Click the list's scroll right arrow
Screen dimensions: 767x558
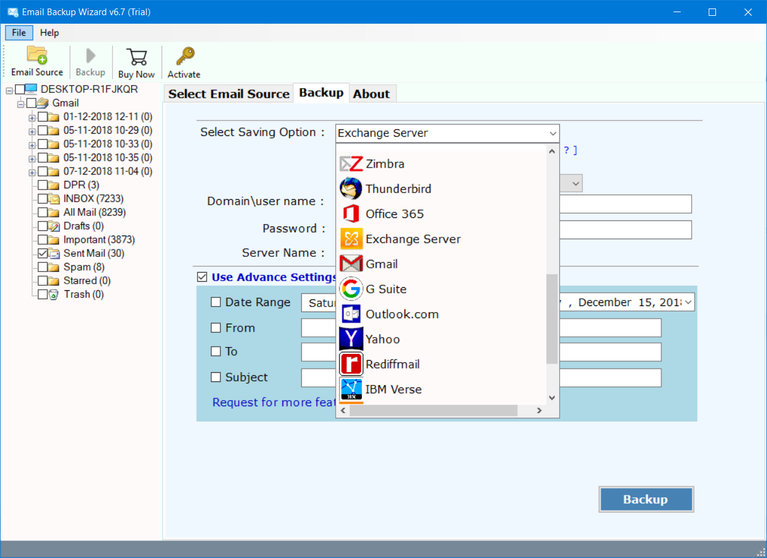coord(539,411)
